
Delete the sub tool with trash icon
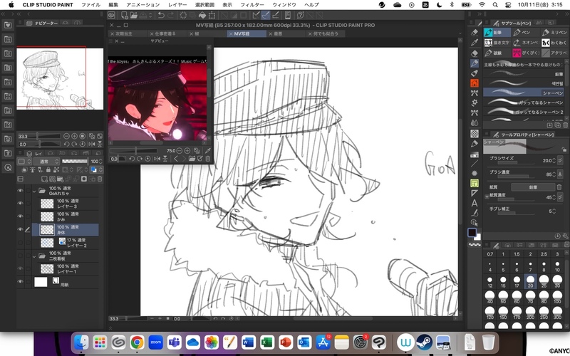point(565,125)
